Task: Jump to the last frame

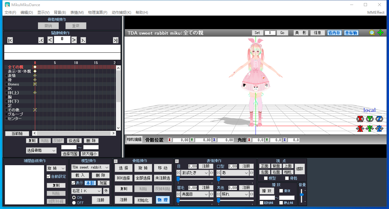Action: pyautogui.click(x=115, y=40)
